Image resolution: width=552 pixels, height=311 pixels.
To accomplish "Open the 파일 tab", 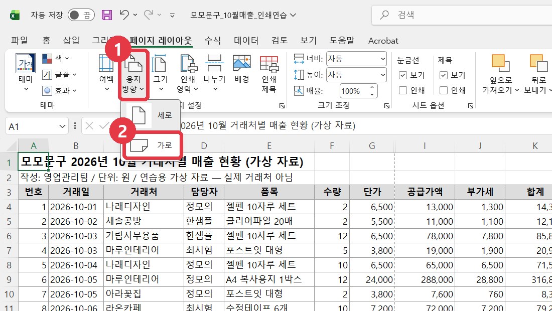I will (x=20, y=41).
